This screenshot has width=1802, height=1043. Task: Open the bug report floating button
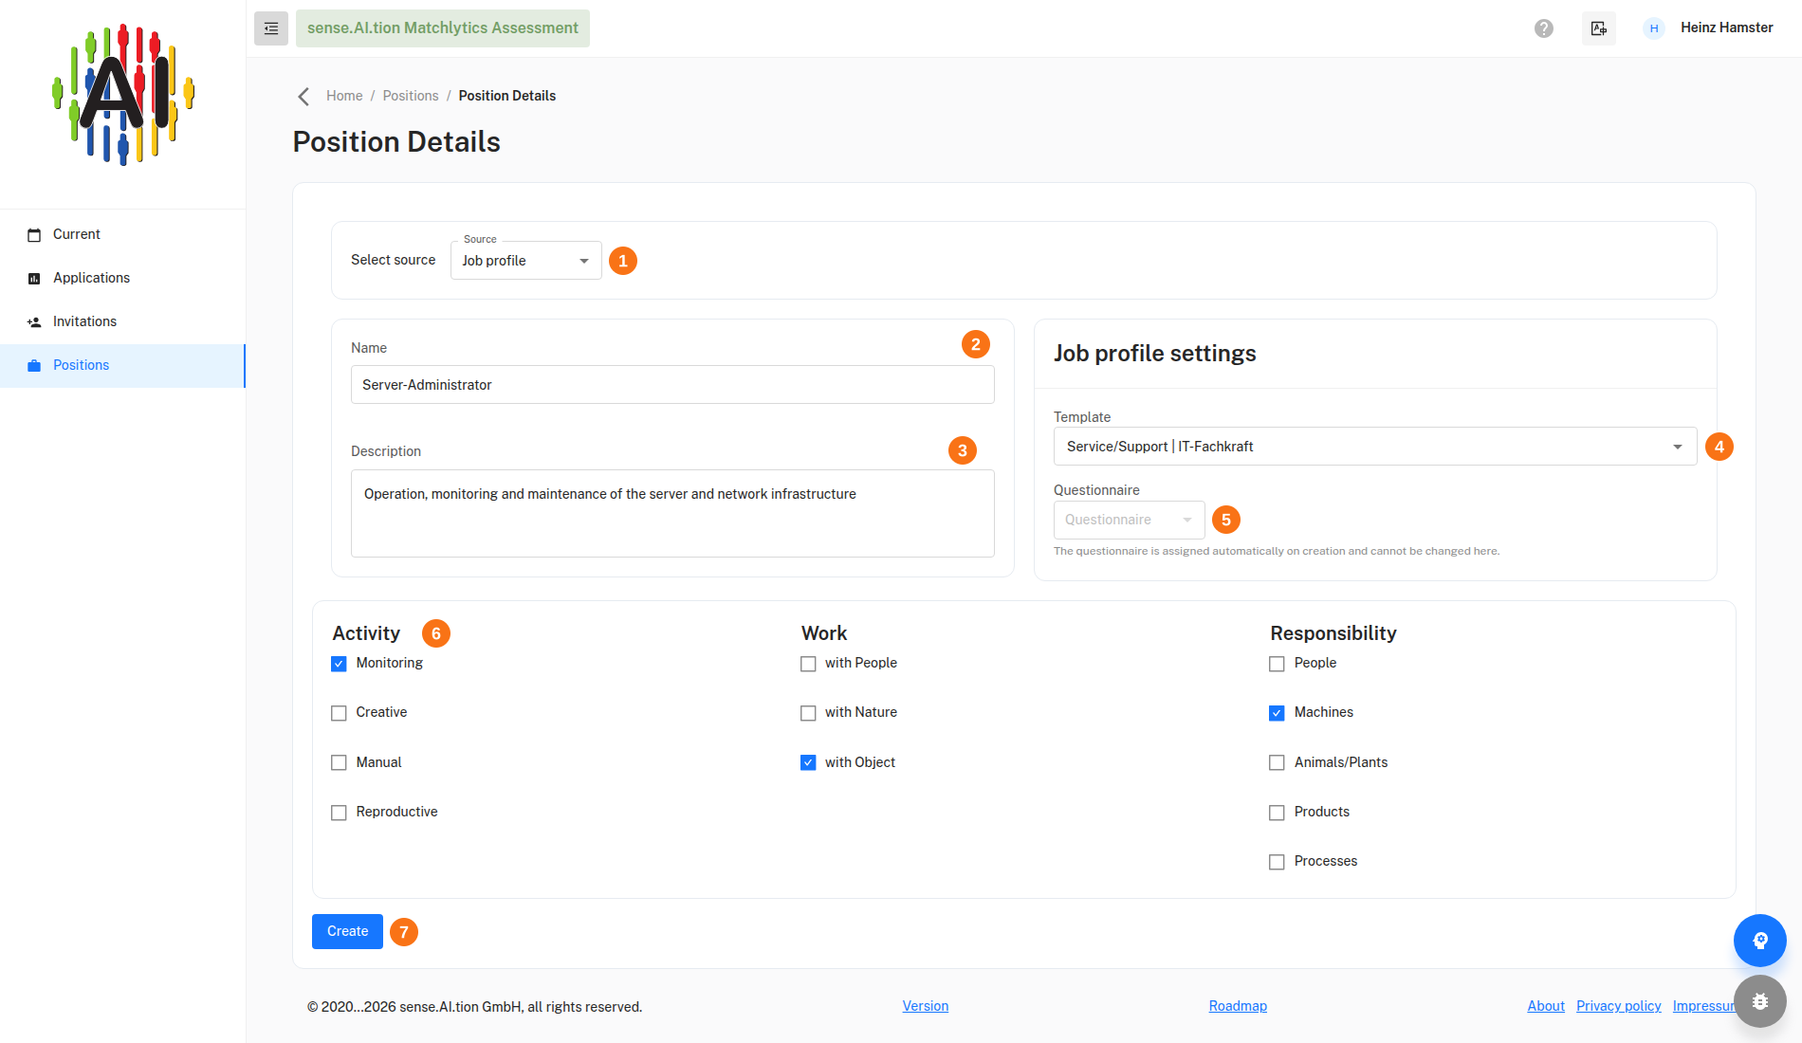1760,1001
